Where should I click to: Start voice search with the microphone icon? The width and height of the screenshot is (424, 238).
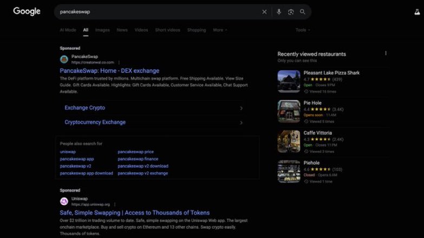coord(279,12)
